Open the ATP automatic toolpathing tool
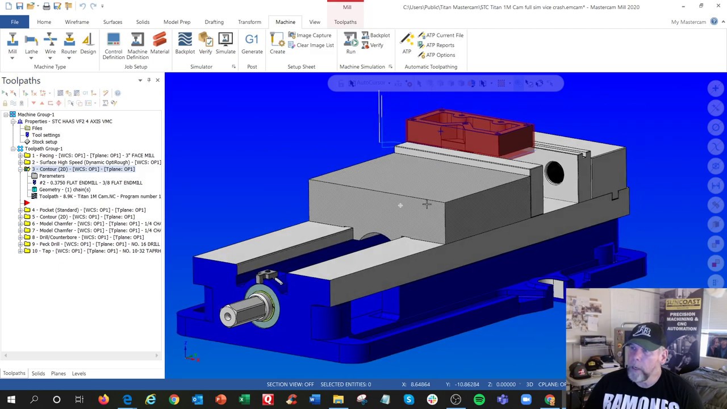 [407, 44]
